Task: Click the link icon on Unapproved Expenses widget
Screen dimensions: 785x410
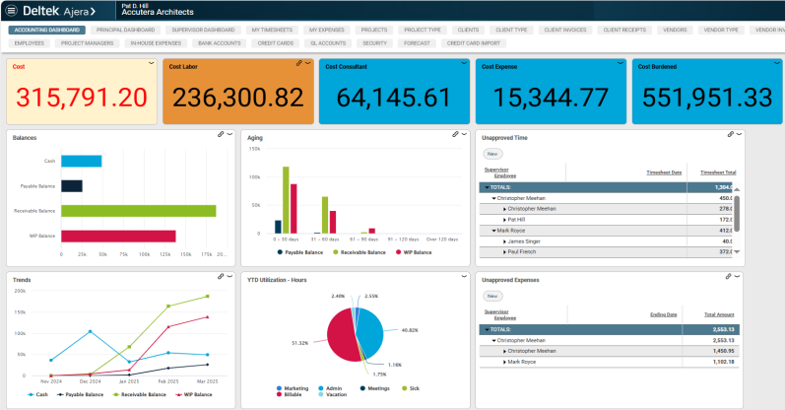Action: click(x=730, y=276)
